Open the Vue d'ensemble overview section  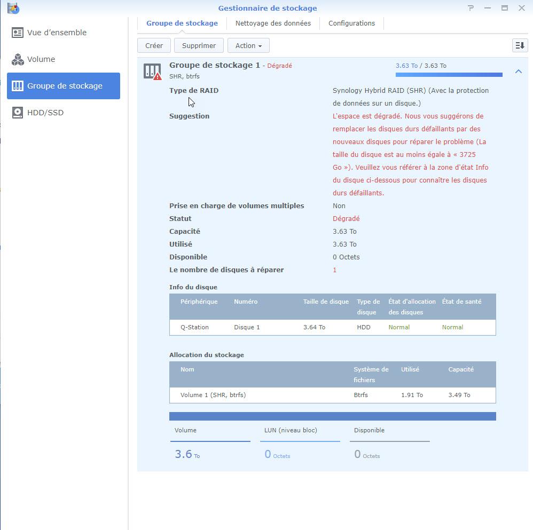pos(64,33)
